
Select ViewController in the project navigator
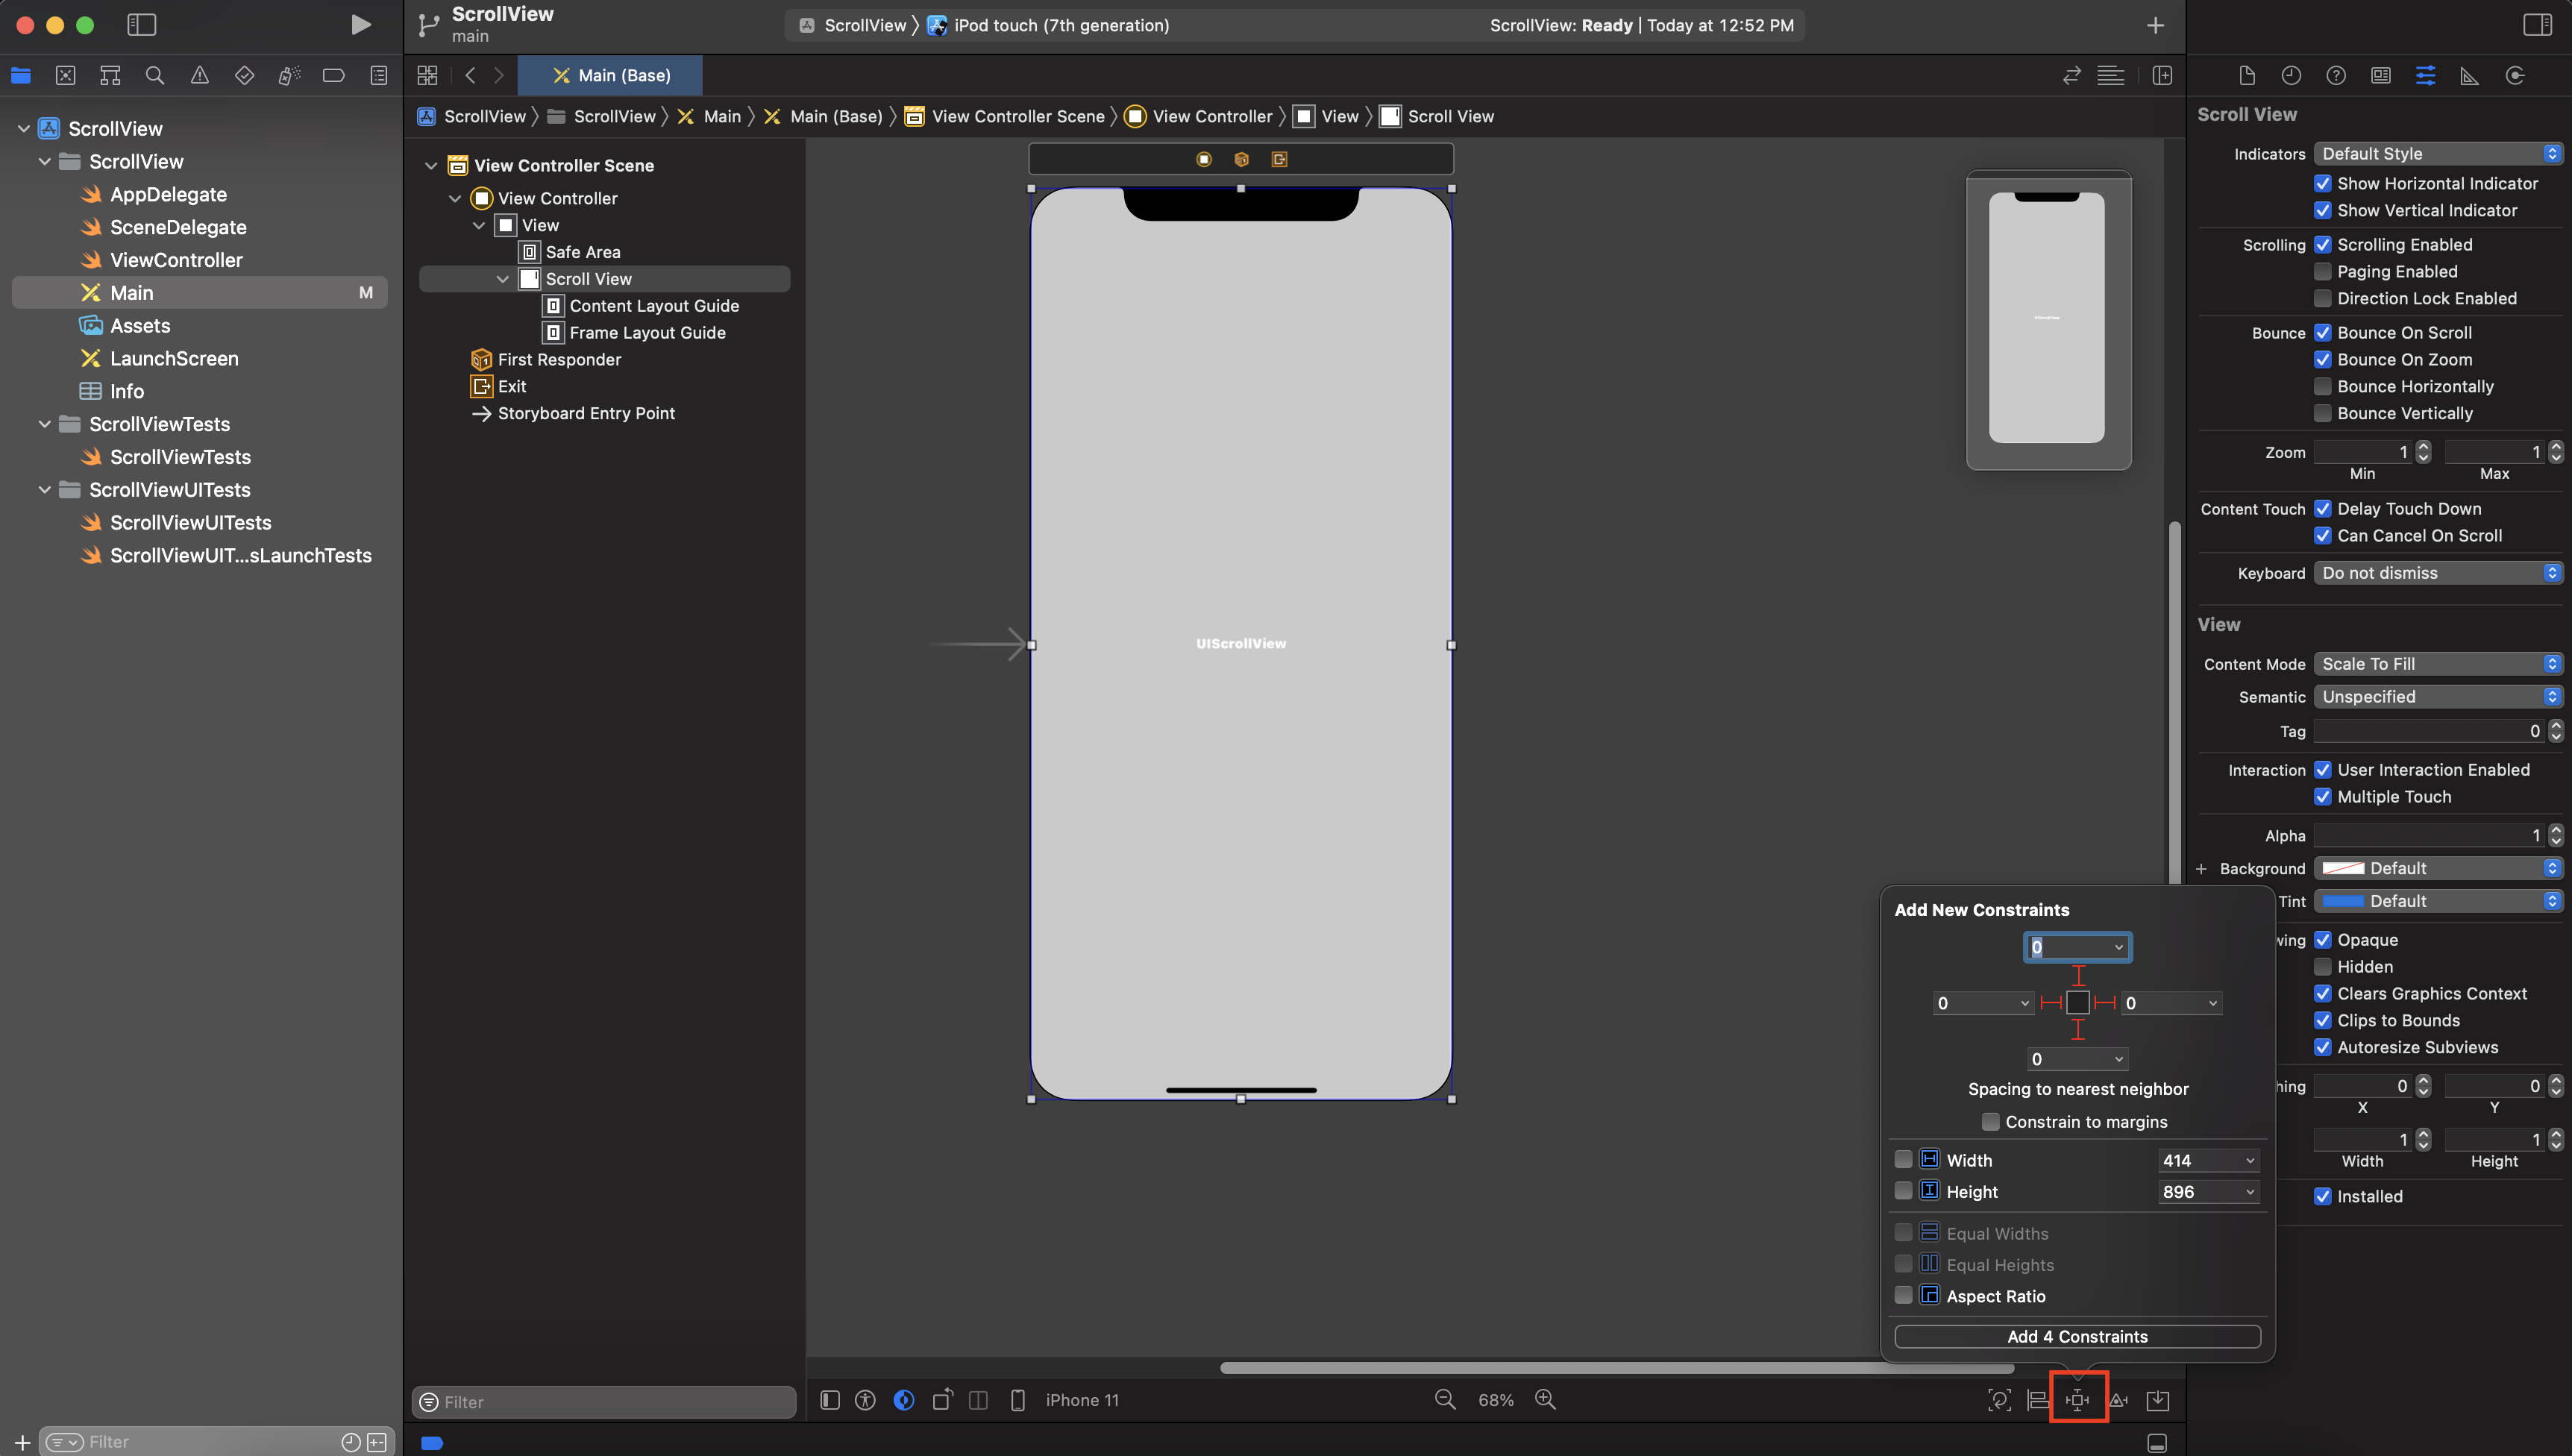coord(176,260)
